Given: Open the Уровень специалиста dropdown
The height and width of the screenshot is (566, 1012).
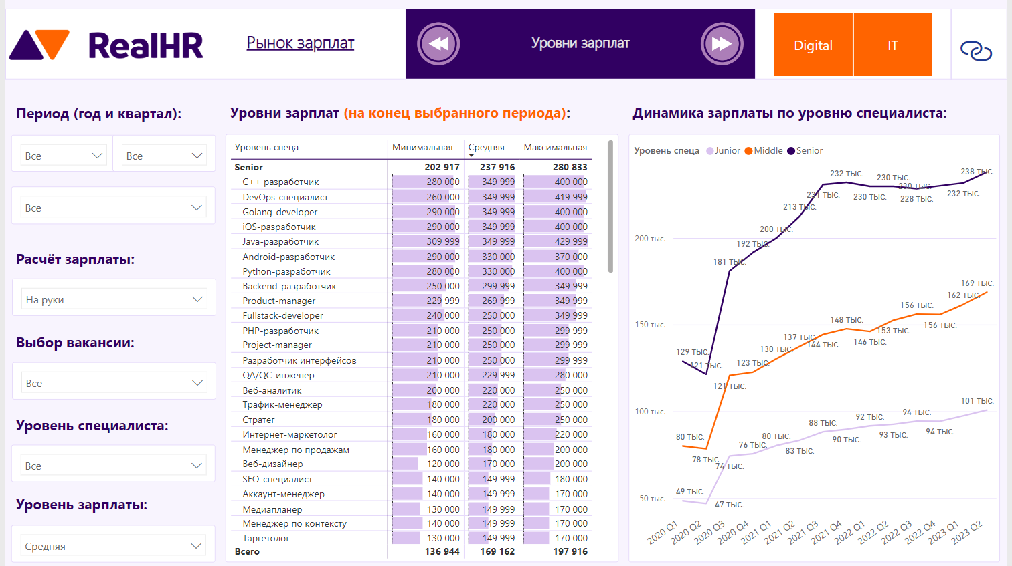Looking at the screenshot, I should pos(114,465).
